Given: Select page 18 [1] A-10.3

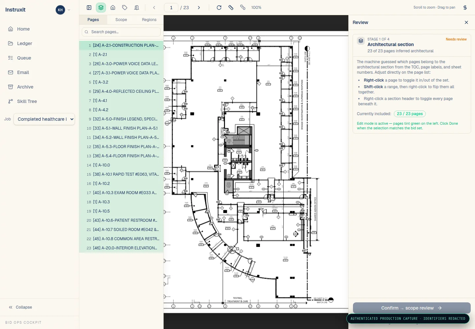Looking at the screenshot, I should click(x=121, y=202).
